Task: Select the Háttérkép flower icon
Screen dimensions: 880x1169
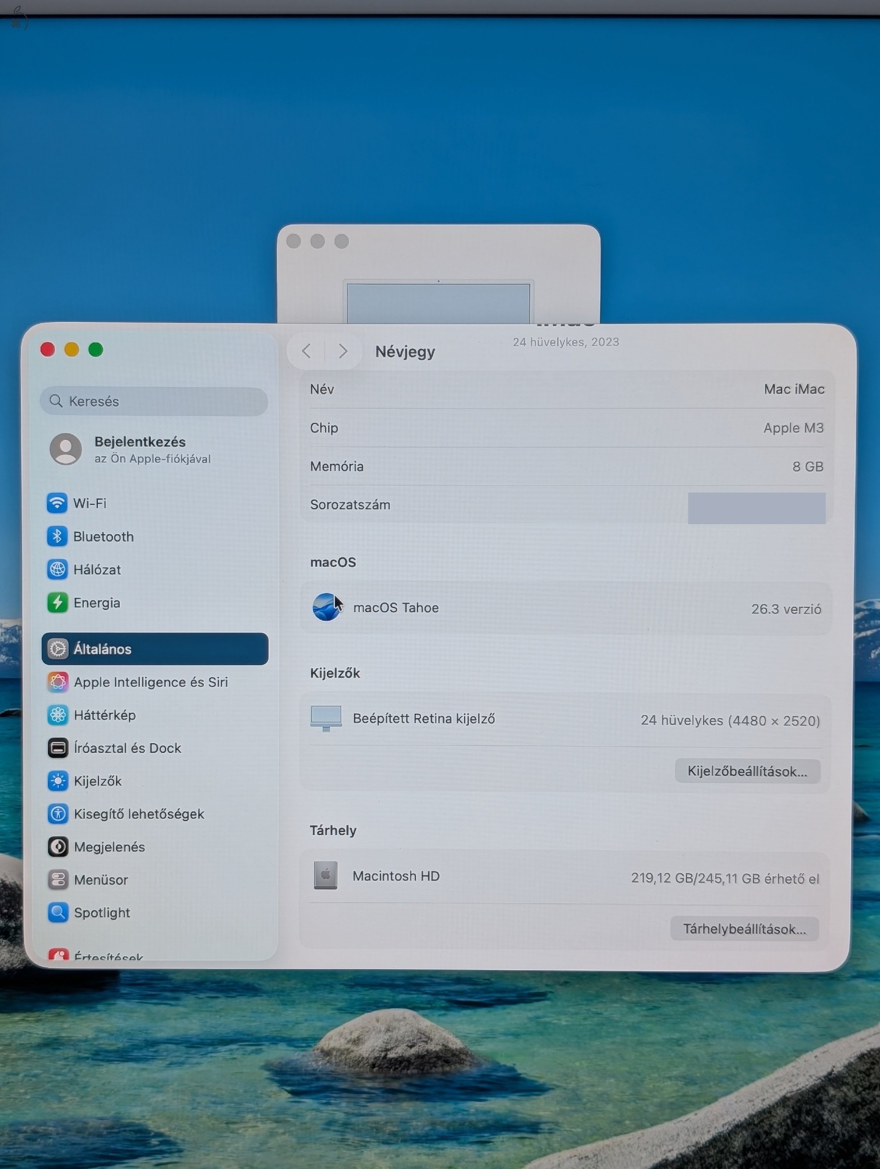Action: pyautogui.click(x=58, y=715)
